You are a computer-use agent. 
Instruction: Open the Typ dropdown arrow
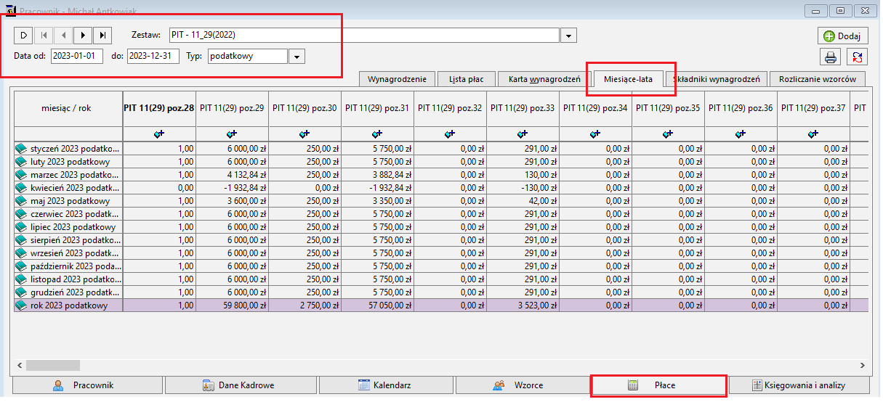click(297, 57)
